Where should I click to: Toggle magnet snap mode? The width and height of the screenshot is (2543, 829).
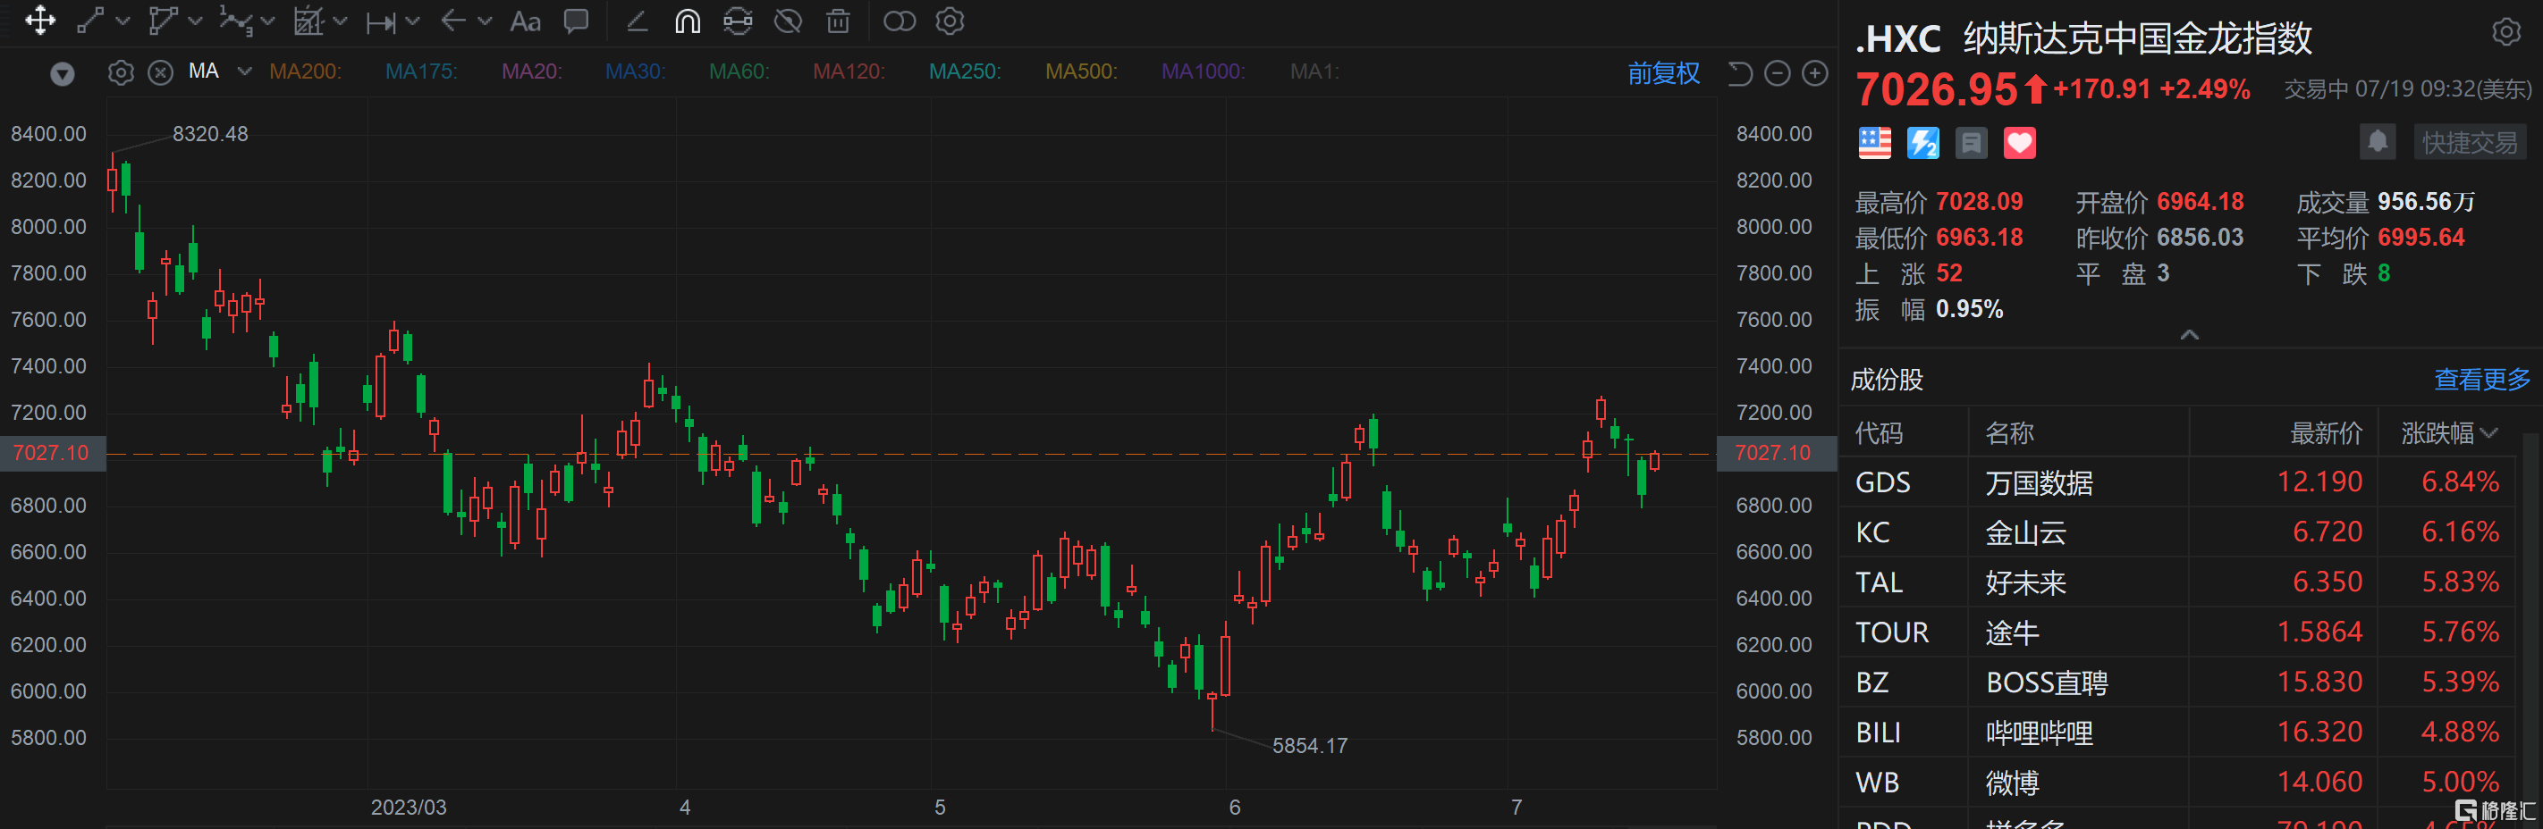[687, 21]
